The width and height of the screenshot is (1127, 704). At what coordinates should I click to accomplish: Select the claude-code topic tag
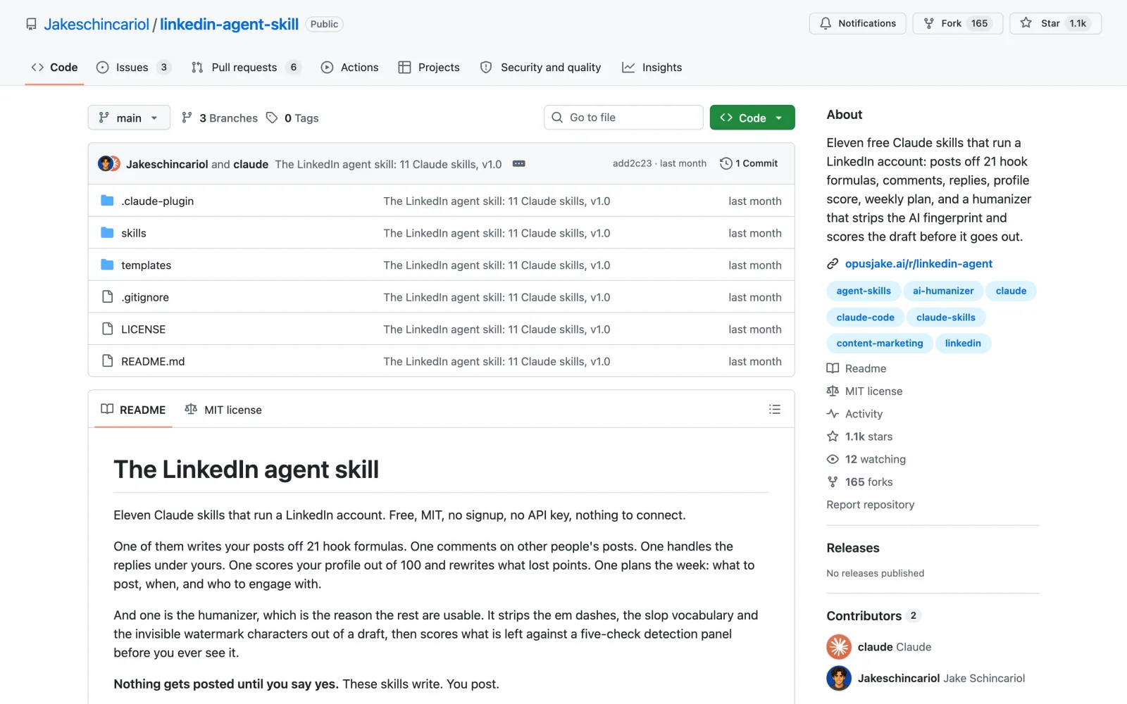point(865,318)
